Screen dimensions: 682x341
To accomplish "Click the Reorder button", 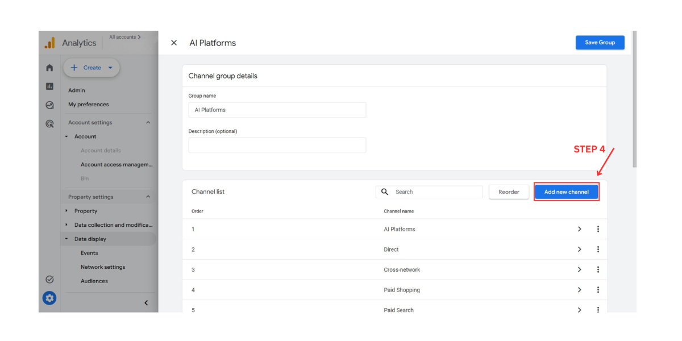I will pyautogui.click(x=509, y=192).
